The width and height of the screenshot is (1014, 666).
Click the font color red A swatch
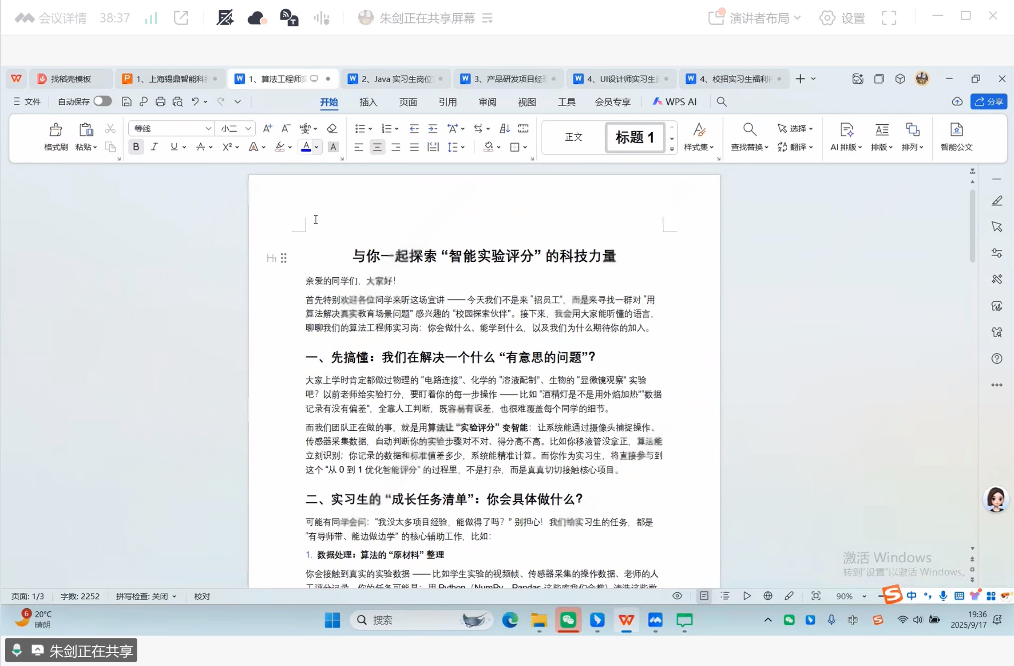pyautogui.click(x=306, y=147)
